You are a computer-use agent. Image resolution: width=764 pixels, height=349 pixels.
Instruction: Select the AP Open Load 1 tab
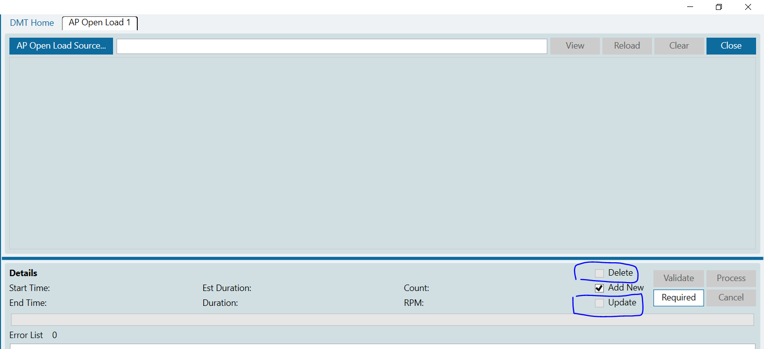click(100, 23)
